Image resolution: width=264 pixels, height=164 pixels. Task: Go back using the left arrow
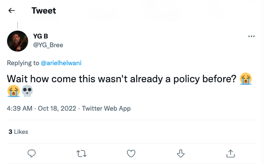pos(11,10)
